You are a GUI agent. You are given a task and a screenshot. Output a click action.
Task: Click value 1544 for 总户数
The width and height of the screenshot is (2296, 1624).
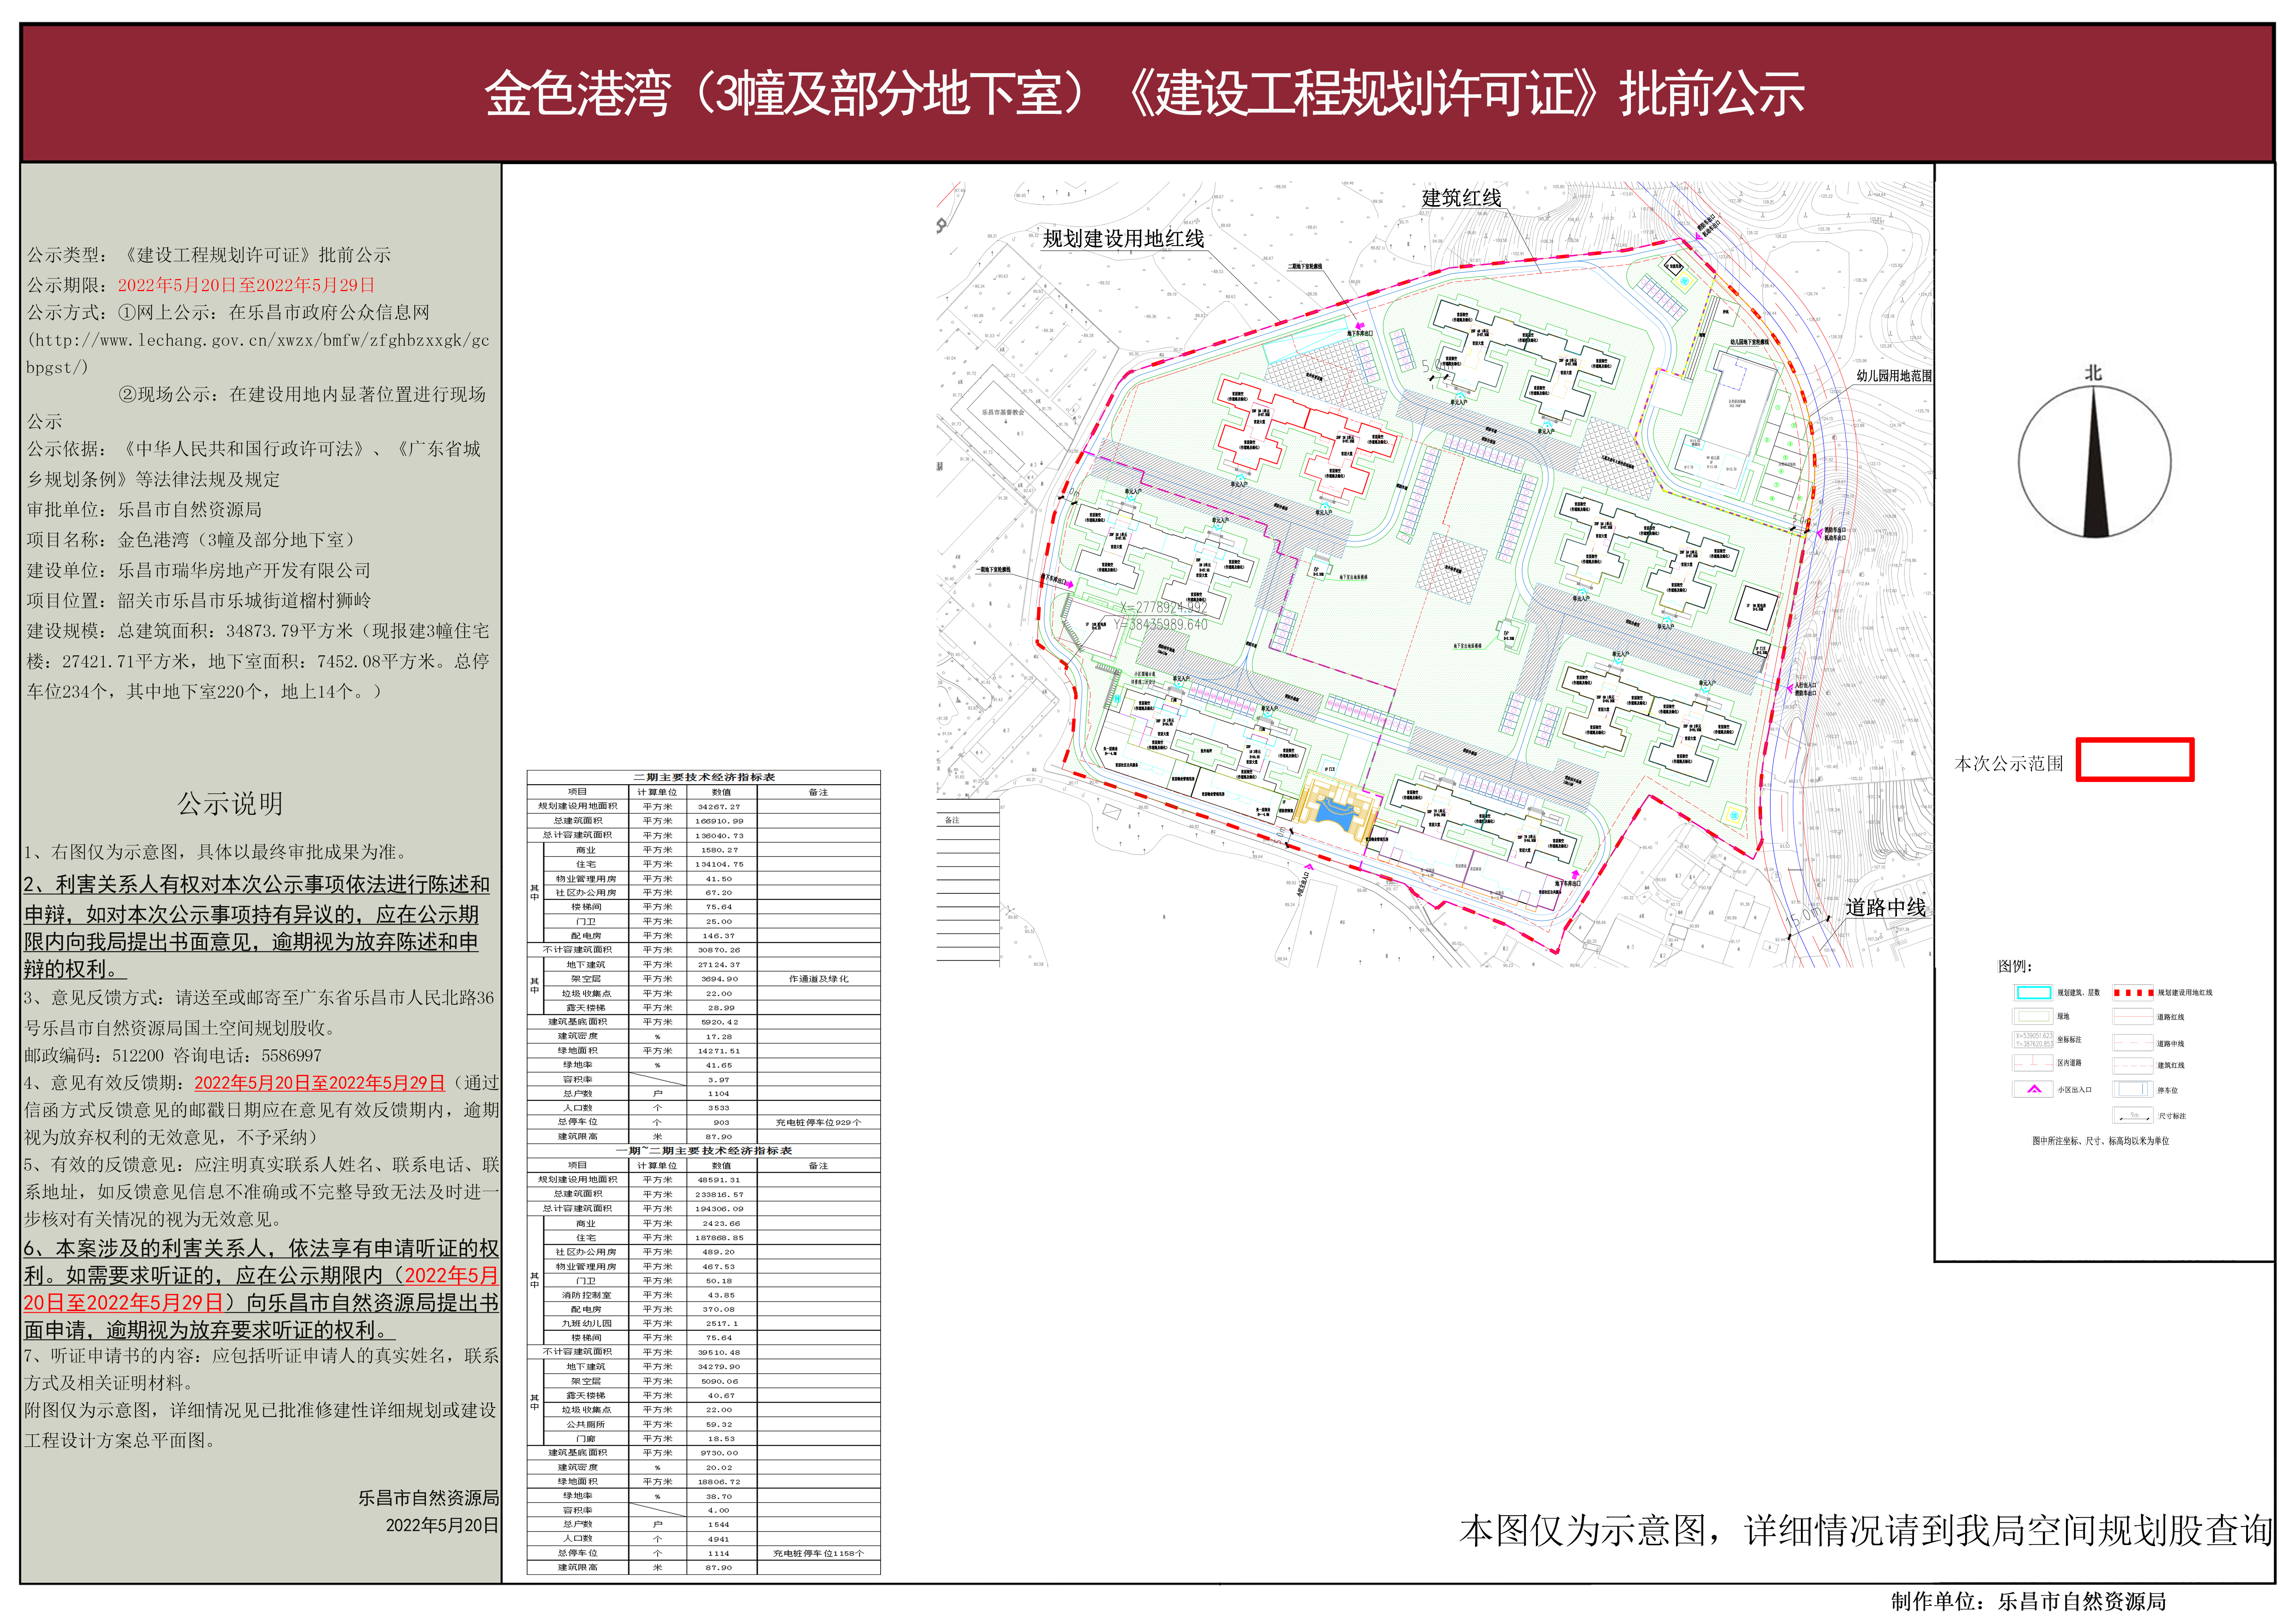(719, 1525)
